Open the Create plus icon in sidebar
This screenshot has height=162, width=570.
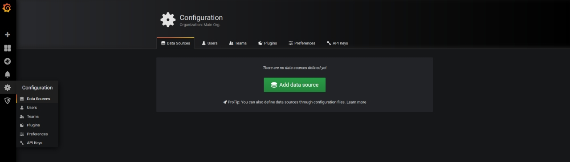[x=7, y=35]
